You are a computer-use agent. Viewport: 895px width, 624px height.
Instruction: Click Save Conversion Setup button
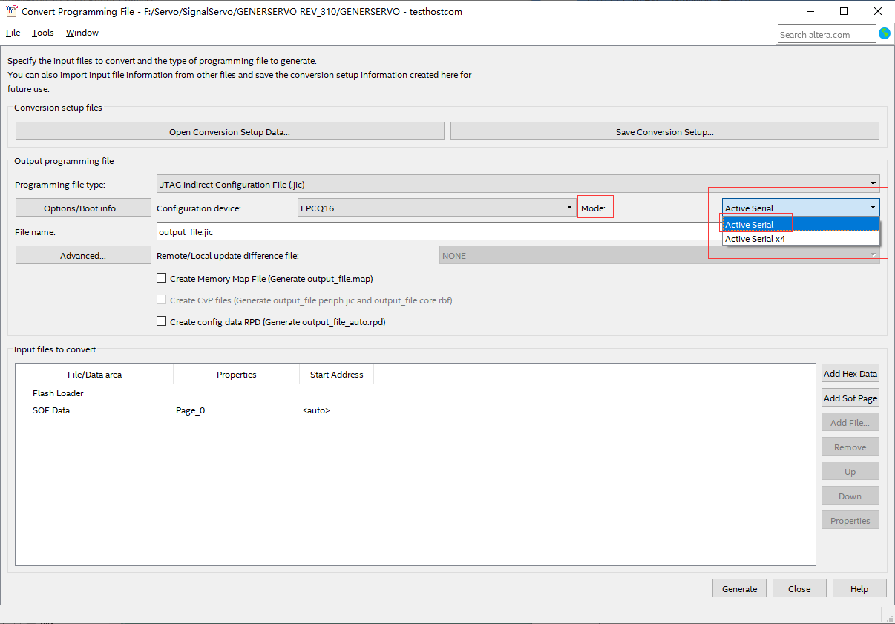pyautogui.click(x=664, y=131)
